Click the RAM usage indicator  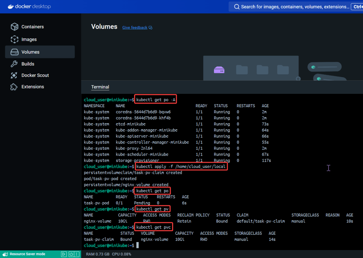point(98,254)
